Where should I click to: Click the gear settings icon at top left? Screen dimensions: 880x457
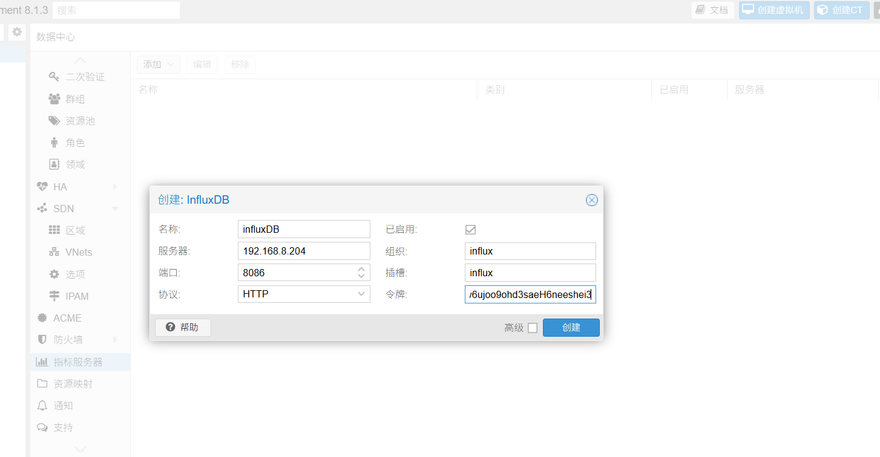click(x=17, y=32)
